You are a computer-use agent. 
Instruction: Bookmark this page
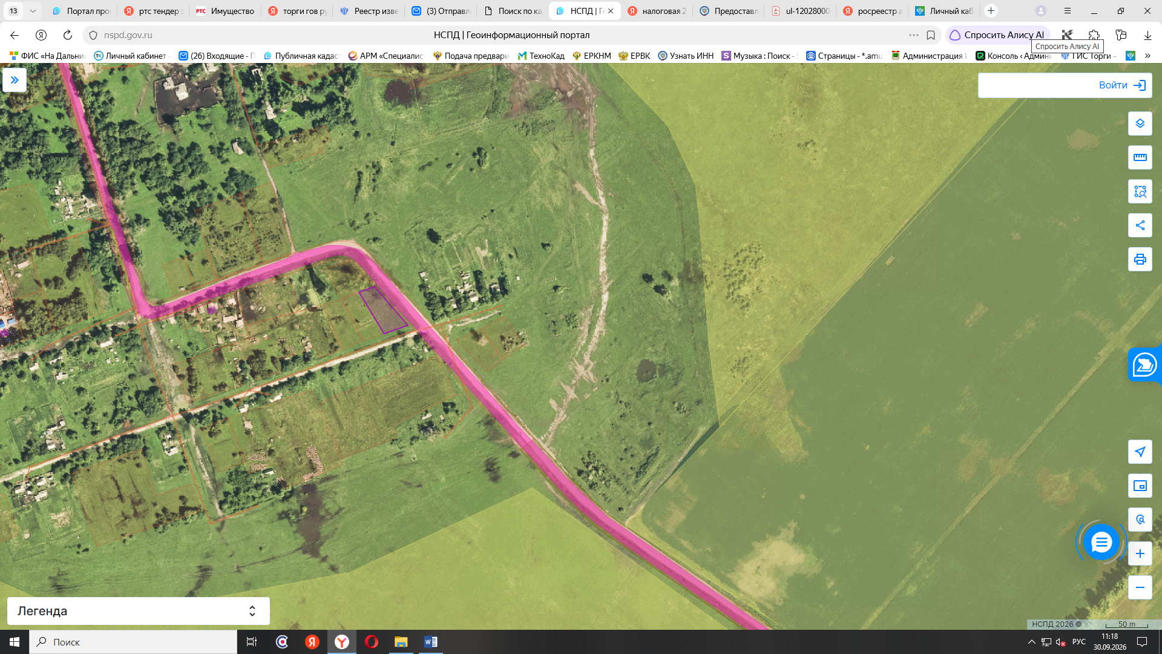click(931, 35)
